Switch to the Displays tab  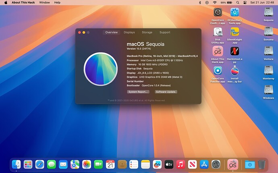[129, 33]
